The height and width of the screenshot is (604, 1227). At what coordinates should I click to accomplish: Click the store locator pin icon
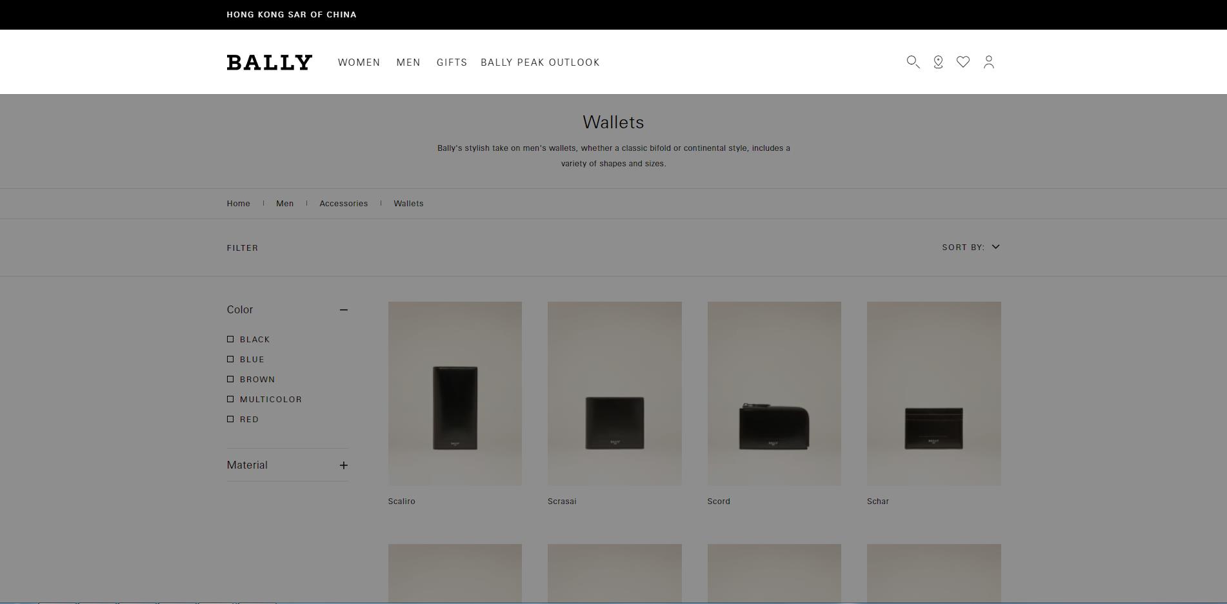[x=938, y=62]
